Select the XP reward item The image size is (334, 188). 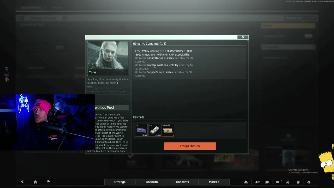[141, 130]
